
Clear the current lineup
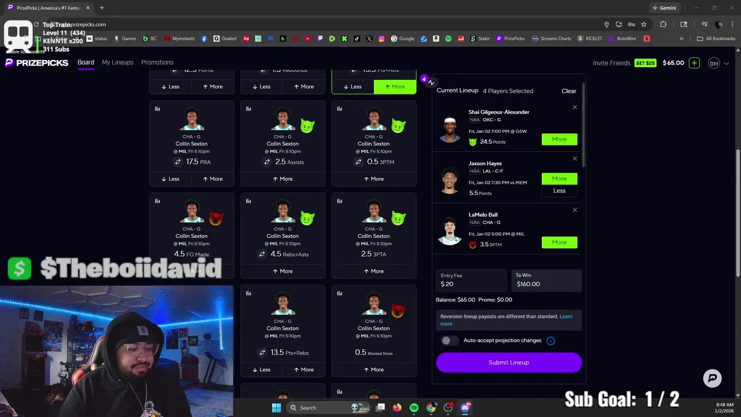tap(569, 91)
